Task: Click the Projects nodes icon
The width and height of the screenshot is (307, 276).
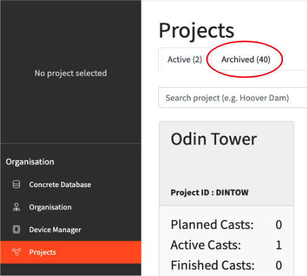Action: [x=16, y=252]
